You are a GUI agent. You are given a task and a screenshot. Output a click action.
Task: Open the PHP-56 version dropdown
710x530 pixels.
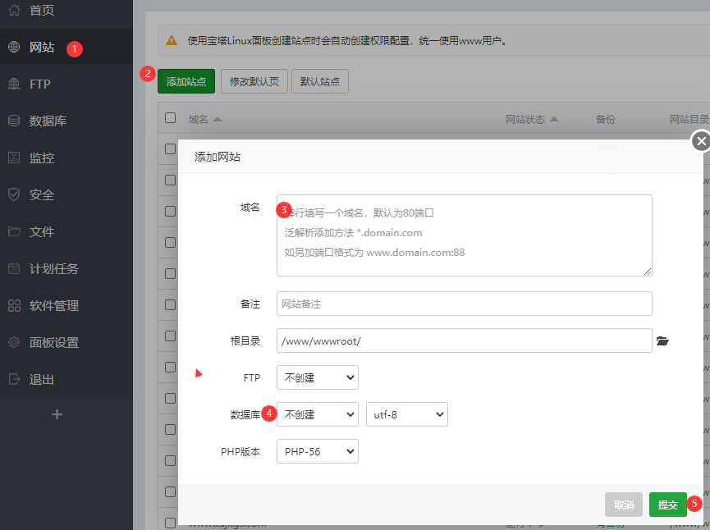[317, 451]
